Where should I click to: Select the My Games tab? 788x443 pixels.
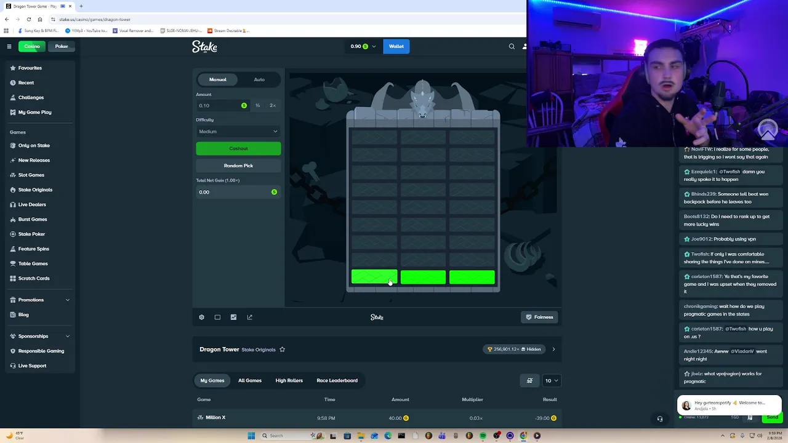click(212, 380)
